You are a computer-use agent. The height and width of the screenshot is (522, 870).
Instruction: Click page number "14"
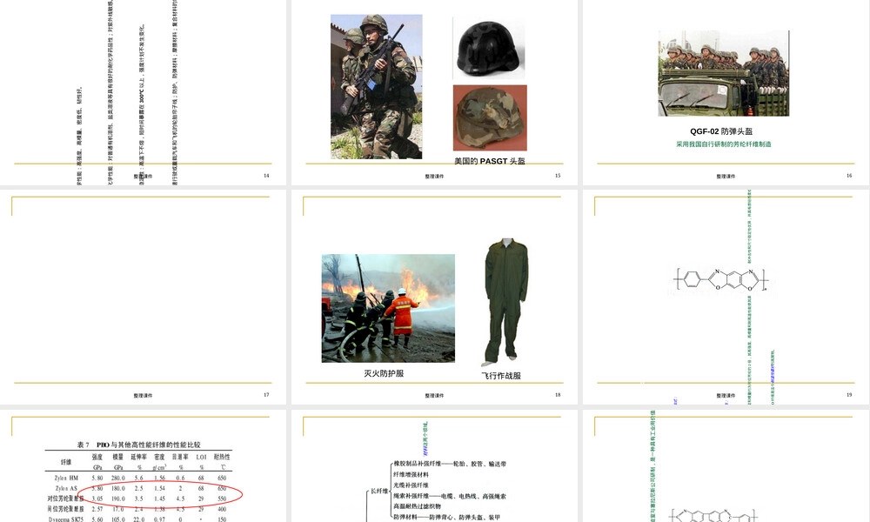point(266,175)
